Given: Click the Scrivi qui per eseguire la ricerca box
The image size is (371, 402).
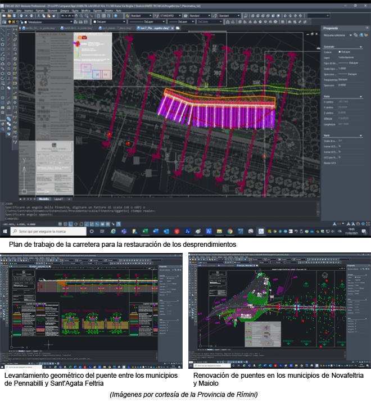Looking at the screenshot, I should pos(48,231).
